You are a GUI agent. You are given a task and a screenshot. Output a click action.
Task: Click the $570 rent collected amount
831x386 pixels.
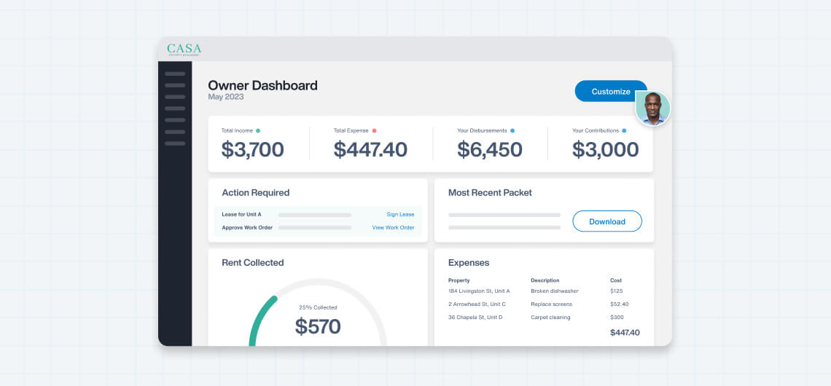[318, 326]
